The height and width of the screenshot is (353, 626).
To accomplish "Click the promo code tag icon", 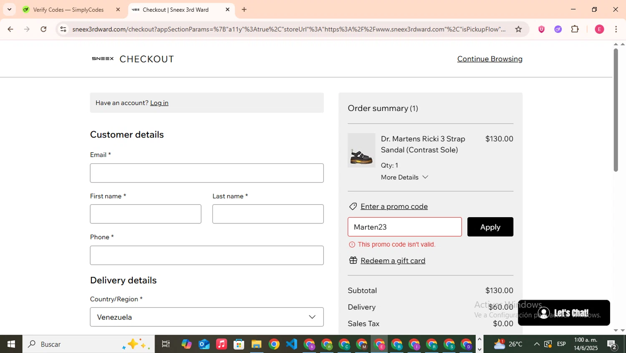I will click(x=353, y=206).
